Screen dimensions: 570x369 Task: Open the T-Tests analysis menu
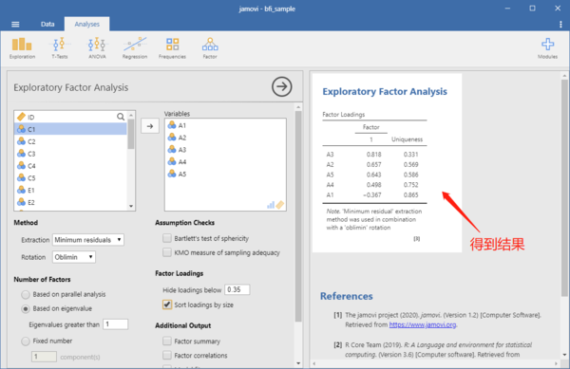[59, 47]
